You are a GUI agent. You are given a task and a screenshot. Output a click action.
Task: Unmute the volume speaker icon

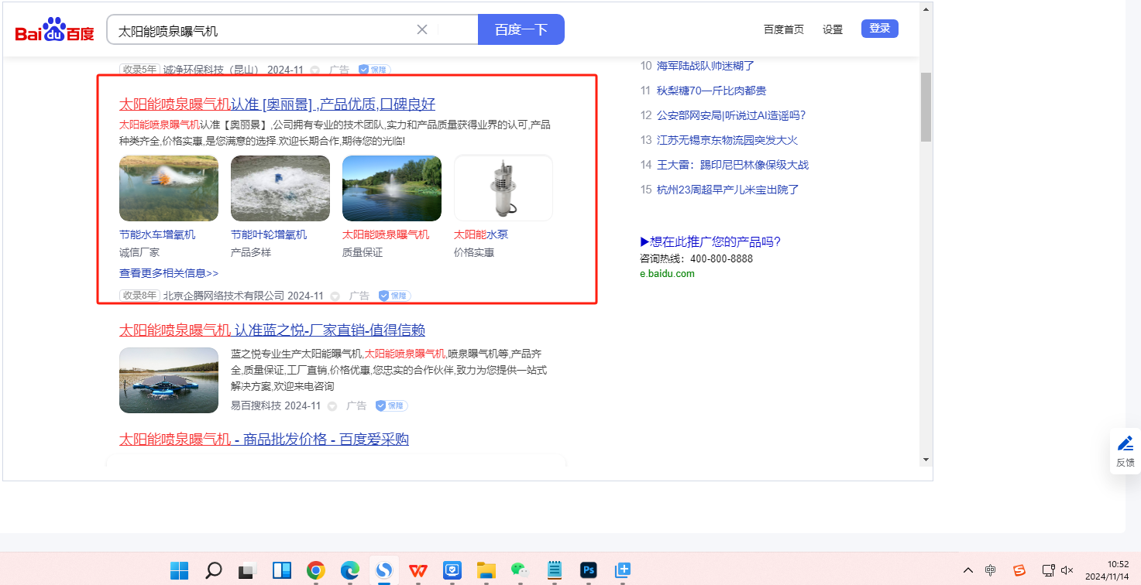(x=1067, y=570)
